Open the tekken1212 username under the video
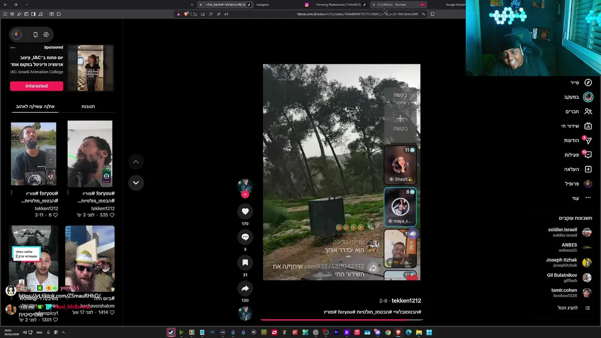The width and height of the screenshot is (601, 338). [x=406, y=301]
